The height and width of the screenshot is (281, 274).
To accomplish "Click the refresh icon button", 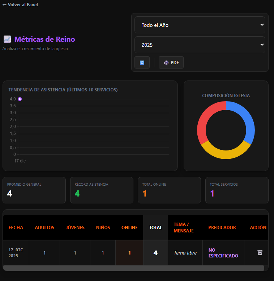I will tap(142, 62).
